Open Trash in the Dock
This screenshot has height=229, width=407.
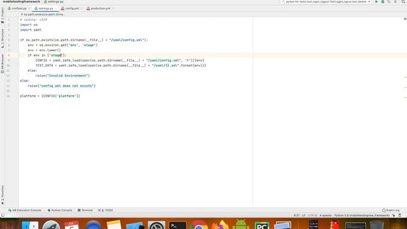(x=376, y=225)
